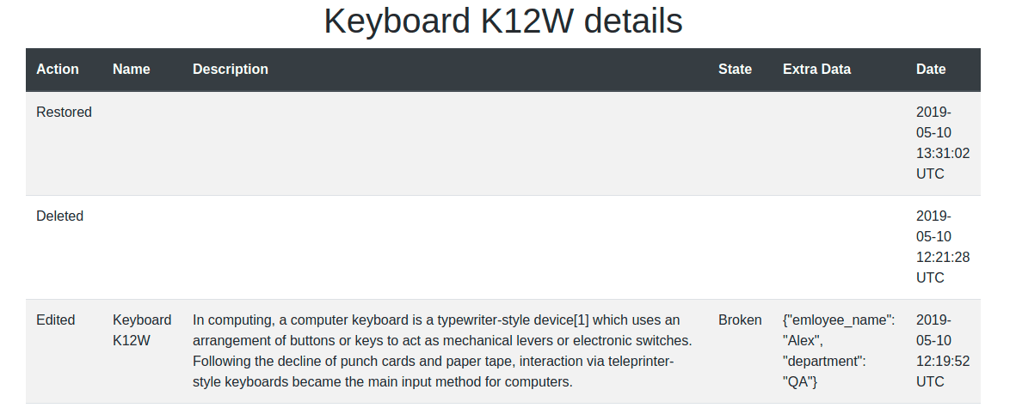Click the Action column header
Image resolution: width=1016 pixels, height=408 pixels.
58,70
